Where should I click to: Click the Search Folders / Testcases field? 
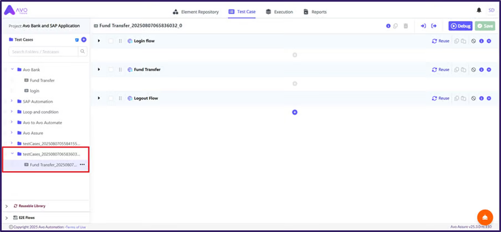(43, 51)
